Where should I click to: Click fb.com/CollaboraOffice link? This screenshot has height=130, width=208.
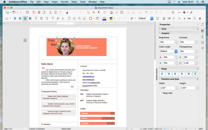(90, 86)
